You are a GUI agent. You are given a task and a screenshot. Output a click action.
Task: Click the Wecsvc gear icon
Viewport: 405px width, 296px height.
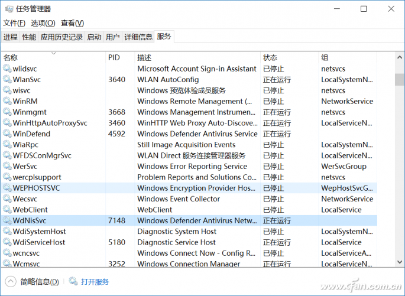(x=7, y=199)
